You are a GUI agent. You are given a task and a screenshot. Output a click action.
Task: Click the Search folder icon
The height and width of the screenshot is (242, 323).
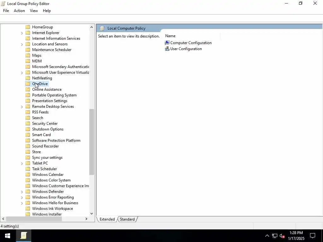tap(28, 118)
